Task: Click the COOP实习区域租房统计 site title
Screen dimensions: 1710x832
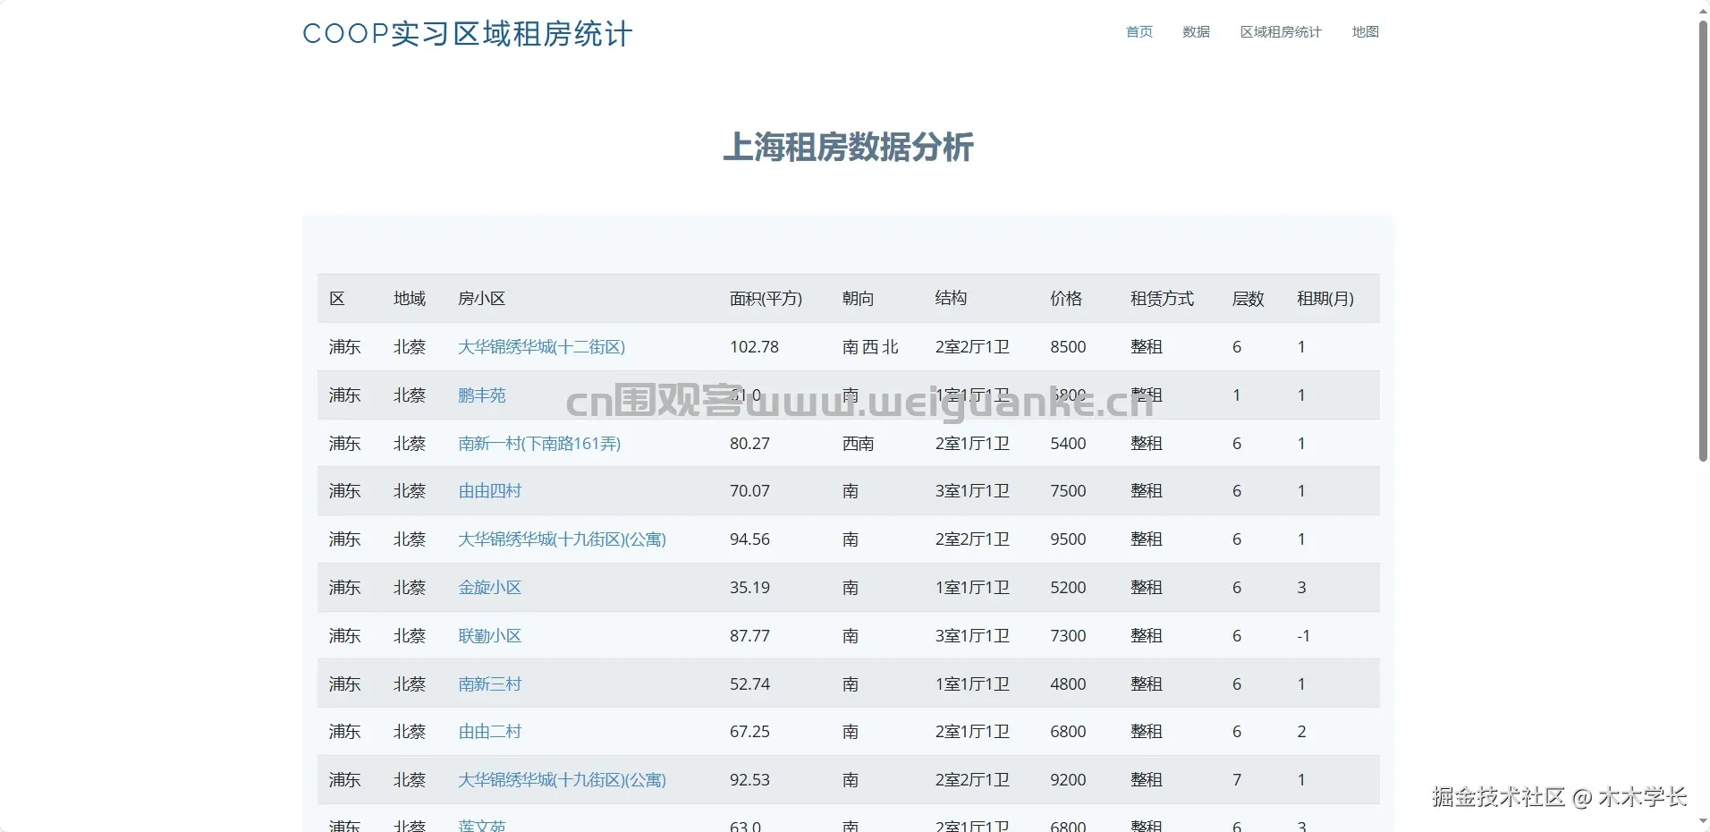Action: 468,34
